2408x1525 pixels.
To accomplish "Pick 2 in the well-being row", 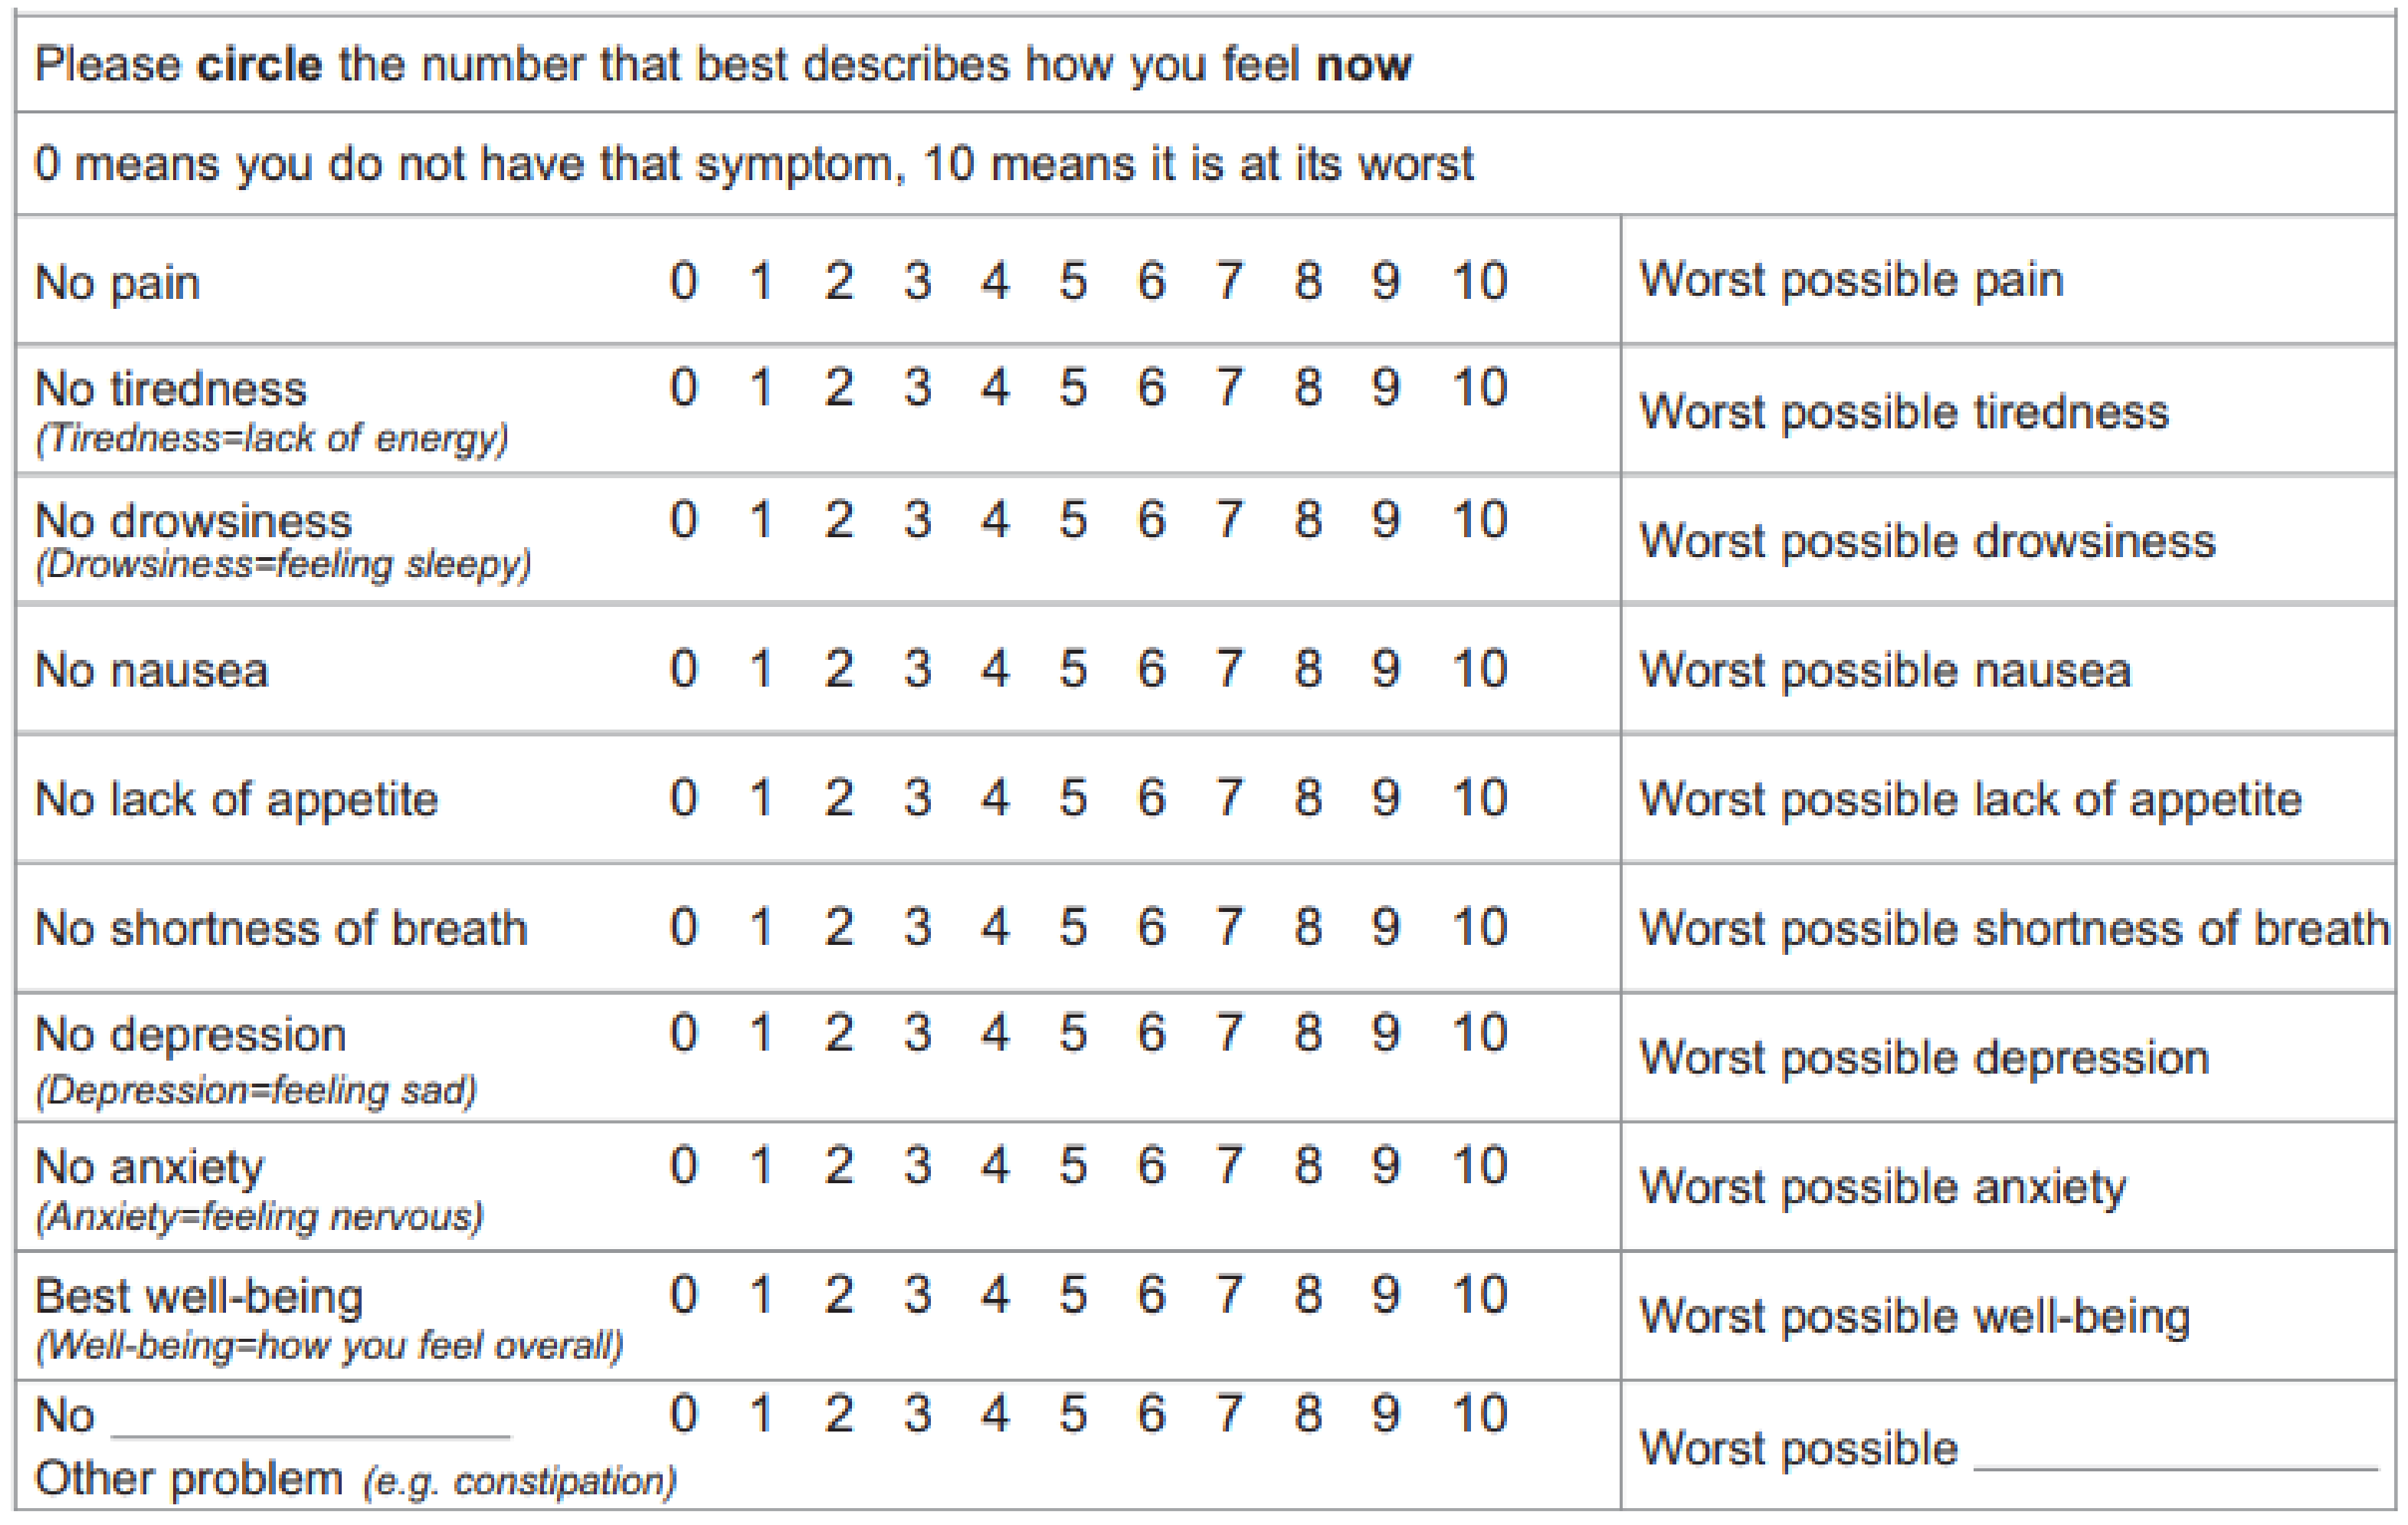I will 839,1295.
